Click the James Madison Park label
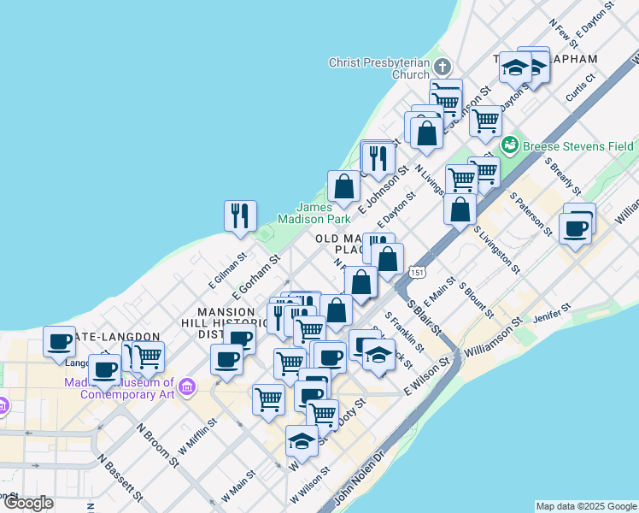This screenshot has height=513, width=639. [318, 214]
